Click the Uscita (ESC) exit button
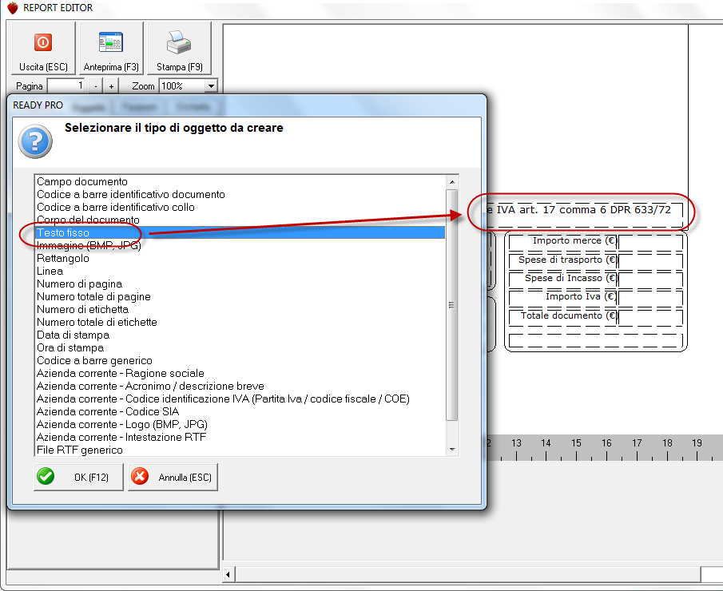This screenshot has width=723, height=591. [43, 49]
